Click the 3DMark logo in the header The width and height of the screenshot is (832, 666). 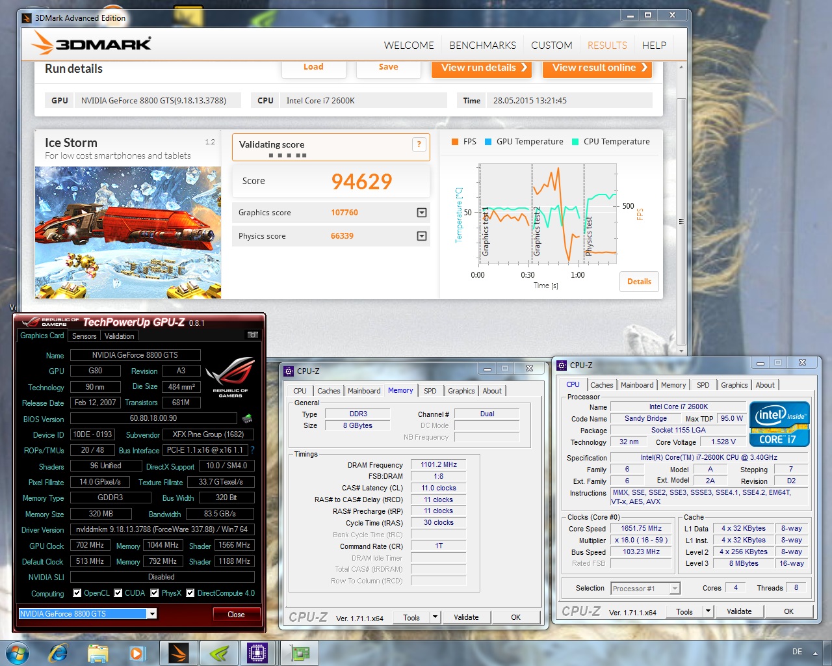coord(92,44)
